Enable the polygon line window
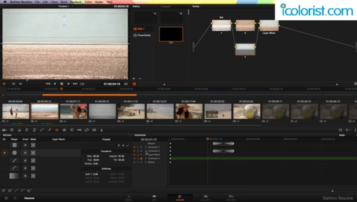The image size is (357, 202). point(4,160)
